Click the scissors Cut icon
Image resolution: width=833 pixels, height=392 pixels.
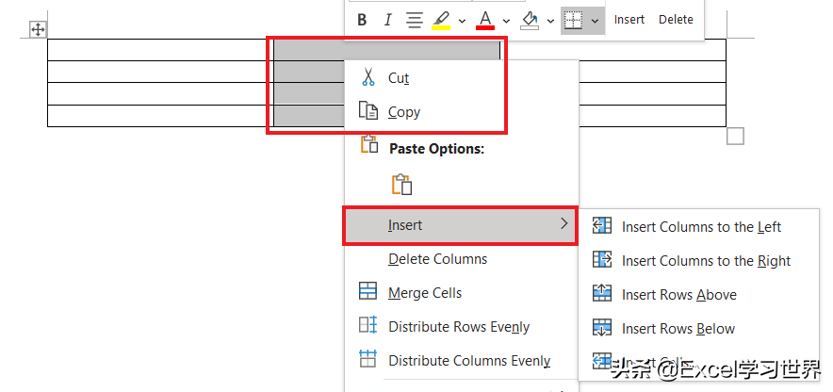(x=367, y=77)
